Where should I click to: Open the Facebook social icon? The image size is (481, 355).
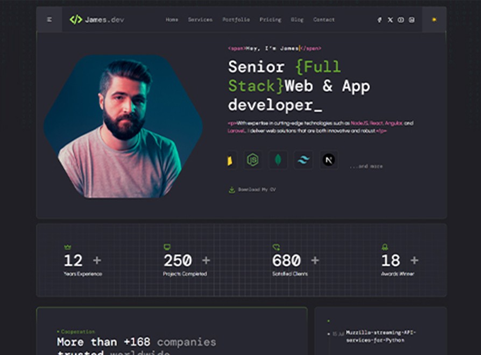379,20
